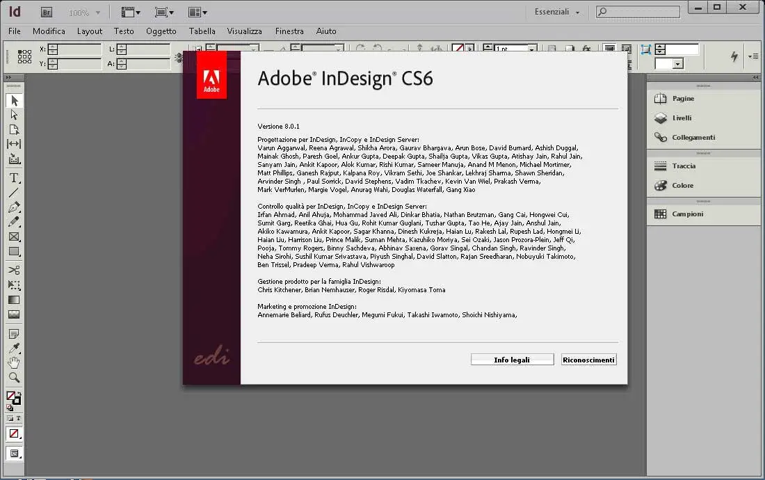Image resolution: width=765 pixels, height=480 pixels.
Task: Click the Quick Apply lightning icon
Action: click(x=734, y=56)
